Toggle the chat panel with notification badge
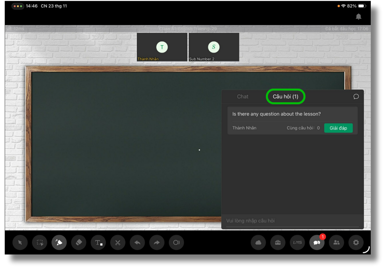The width and height of the screenshot is (388, 269). coord(317,243)
